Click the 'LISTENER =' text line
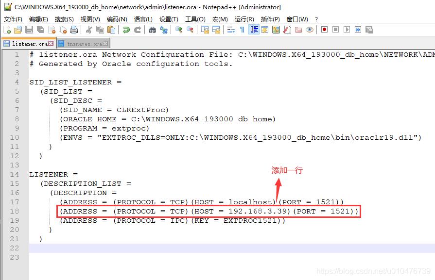The height and width of the screenshot is (280, 435). [x=53, y=175]
